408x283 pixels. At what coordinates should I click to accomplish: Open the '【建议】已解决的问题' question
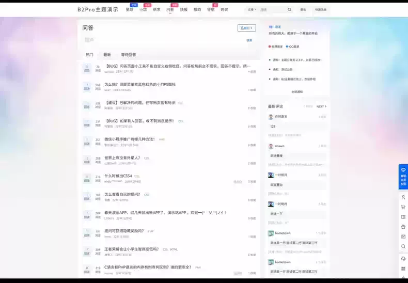coord(140,103)
